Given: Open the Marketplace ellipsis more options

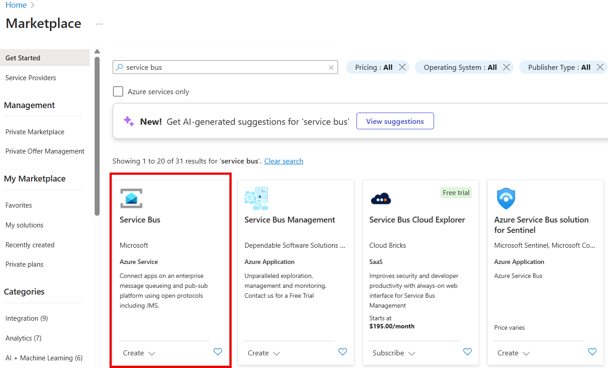Looking at the screenshot, I should [99, 24].
